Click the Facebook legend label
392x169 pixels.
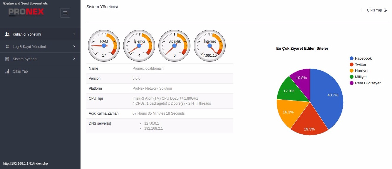tap(363, 58)
